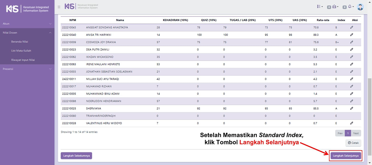Expand the Presensi sidebar menu
372x165 pixels.
(x=27, y=69)
